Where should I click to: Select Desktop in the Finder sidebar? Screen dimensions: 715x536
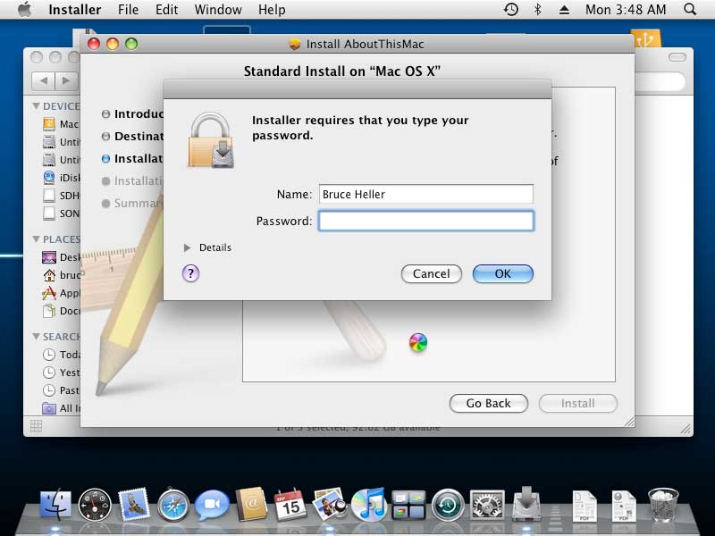click(x=61, y=257)
